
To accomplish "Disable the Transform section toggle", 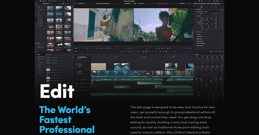I will pyautogui.click(x=196, y=16).
